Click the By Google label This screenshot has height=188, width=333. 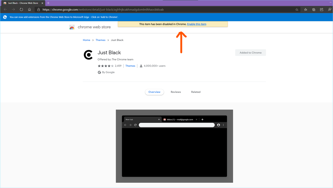(x=108, y=72)
